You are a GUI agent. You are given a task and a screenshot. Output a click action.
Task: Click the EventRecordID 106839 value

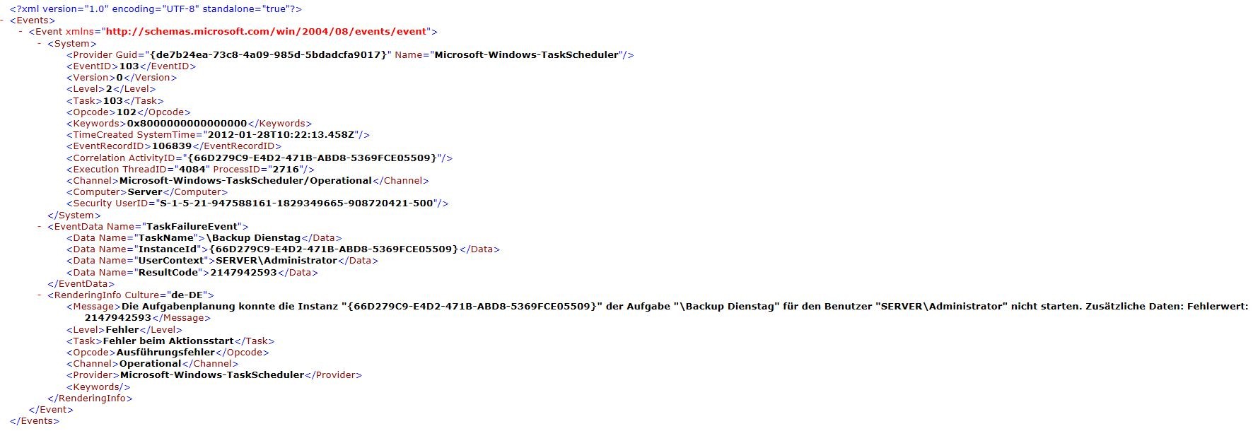click(172, 146)
